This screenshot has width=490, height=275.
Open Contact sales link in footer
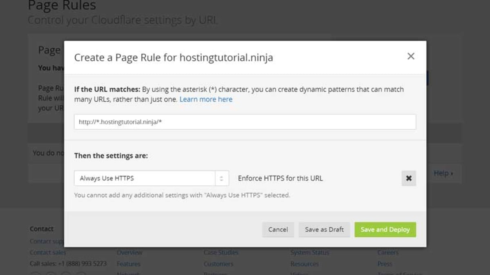(x=48, y=253)
